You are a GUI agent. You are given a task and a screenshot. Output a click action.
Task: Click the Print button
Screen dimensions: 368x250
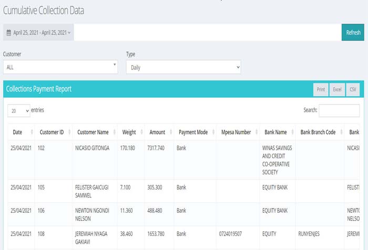(x=321, y=89)
